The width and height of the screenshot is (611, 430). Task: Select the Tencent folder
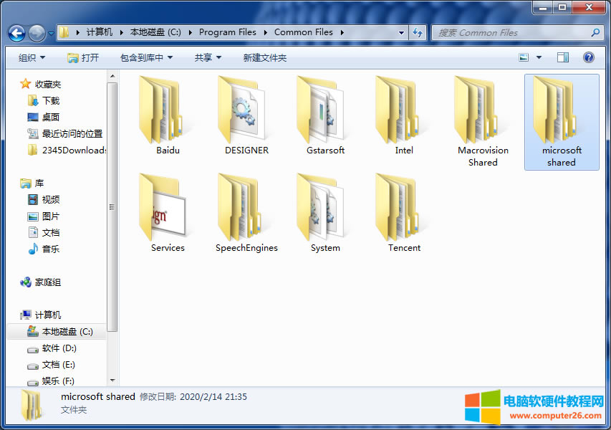(404, 214)
